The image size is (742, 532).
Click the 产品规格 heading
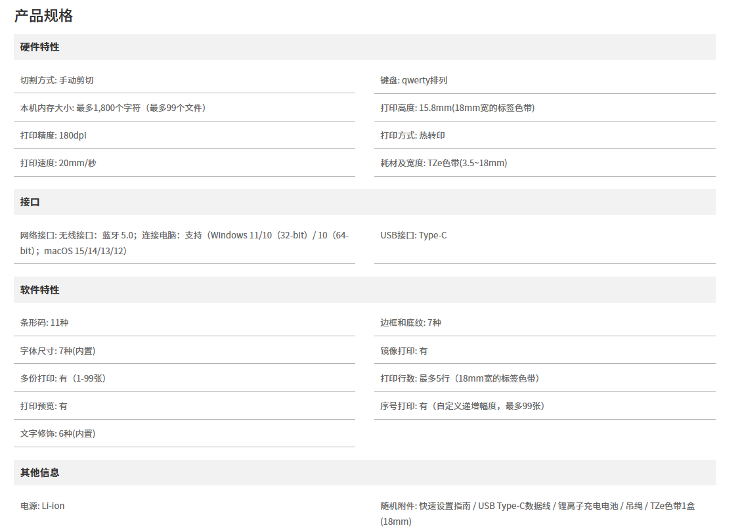point(43,16)
